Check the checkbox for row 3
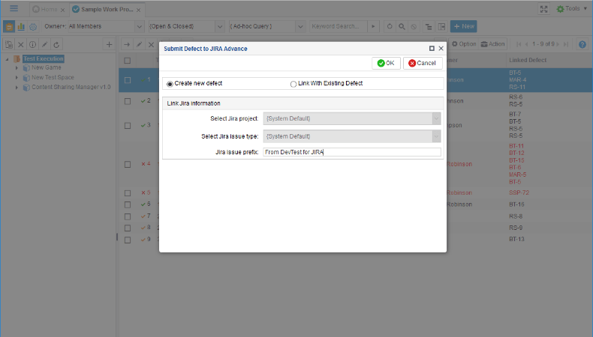 128,125
